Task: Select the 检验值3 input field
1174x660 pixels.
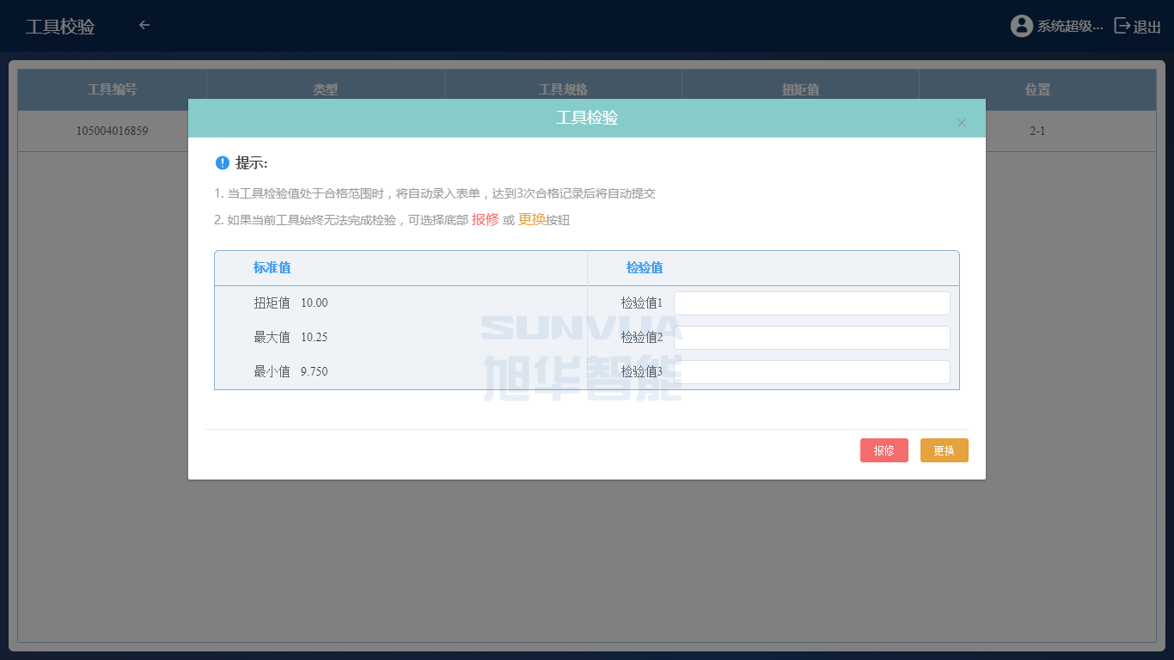Action: point(811,372)
